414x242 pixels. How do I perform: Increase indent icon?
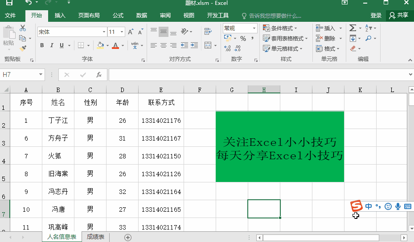pos(194,45)
